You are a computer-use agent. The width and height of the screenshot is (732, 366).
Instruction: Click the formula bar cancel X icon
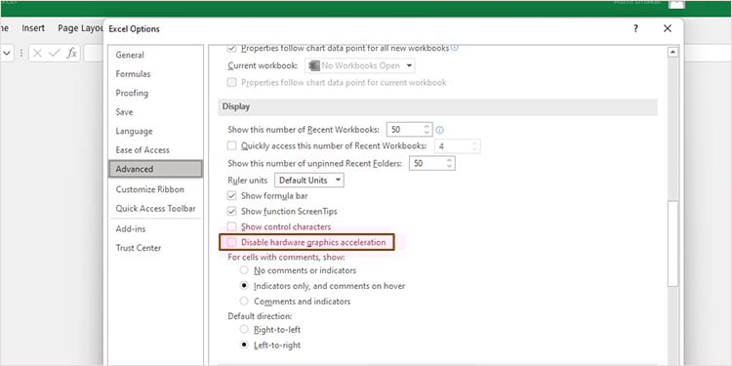pos(38,54)
